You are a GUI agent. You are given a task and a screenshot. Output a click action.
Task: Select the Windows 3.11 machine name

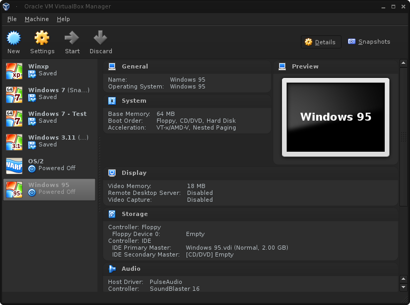click(58, 137)
